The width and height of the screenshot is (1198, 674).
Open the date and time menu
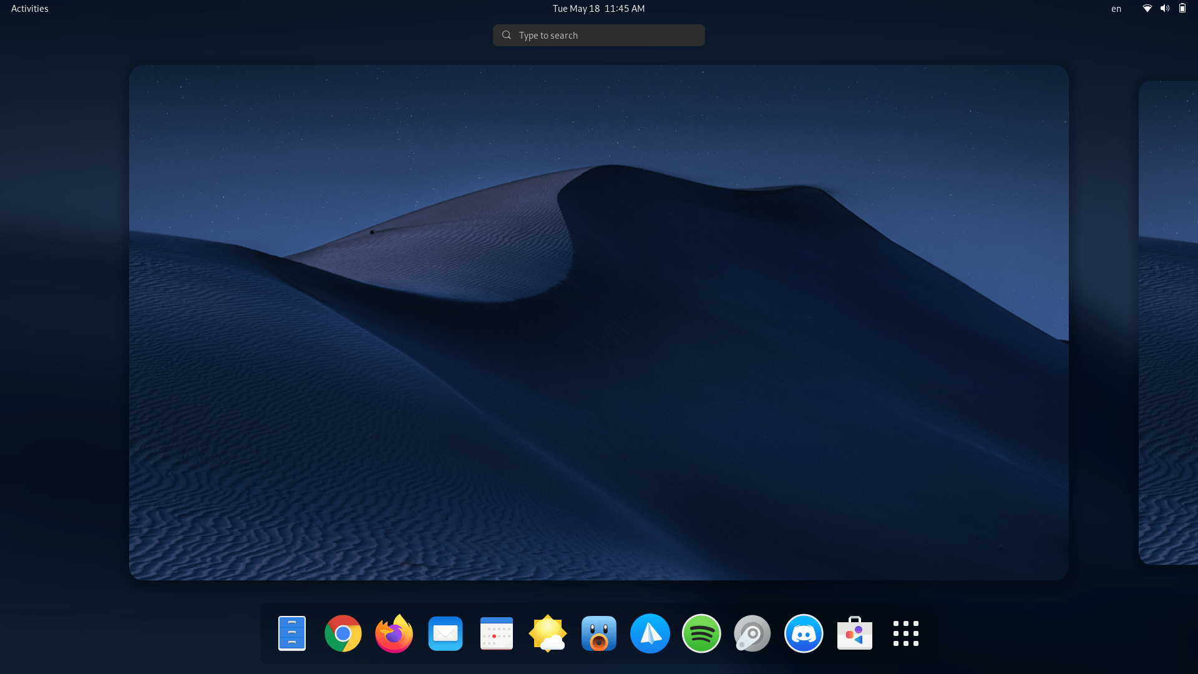pyautogui.click(x=598, y=9)
